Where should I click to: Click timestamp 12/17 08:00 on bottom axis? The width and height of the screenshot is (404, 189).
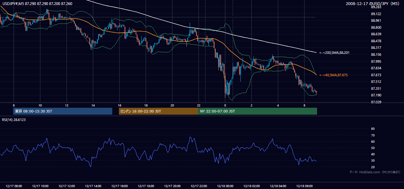[14, 186]
